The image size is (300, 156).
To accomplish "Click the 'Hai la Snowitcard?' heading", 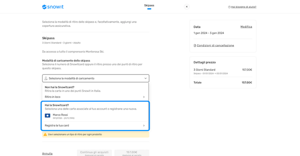I will pyautogui.click(x=57, y=105).
